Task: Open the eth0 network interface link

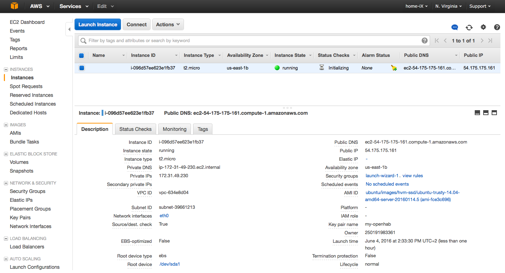Action: pos(164,215)
